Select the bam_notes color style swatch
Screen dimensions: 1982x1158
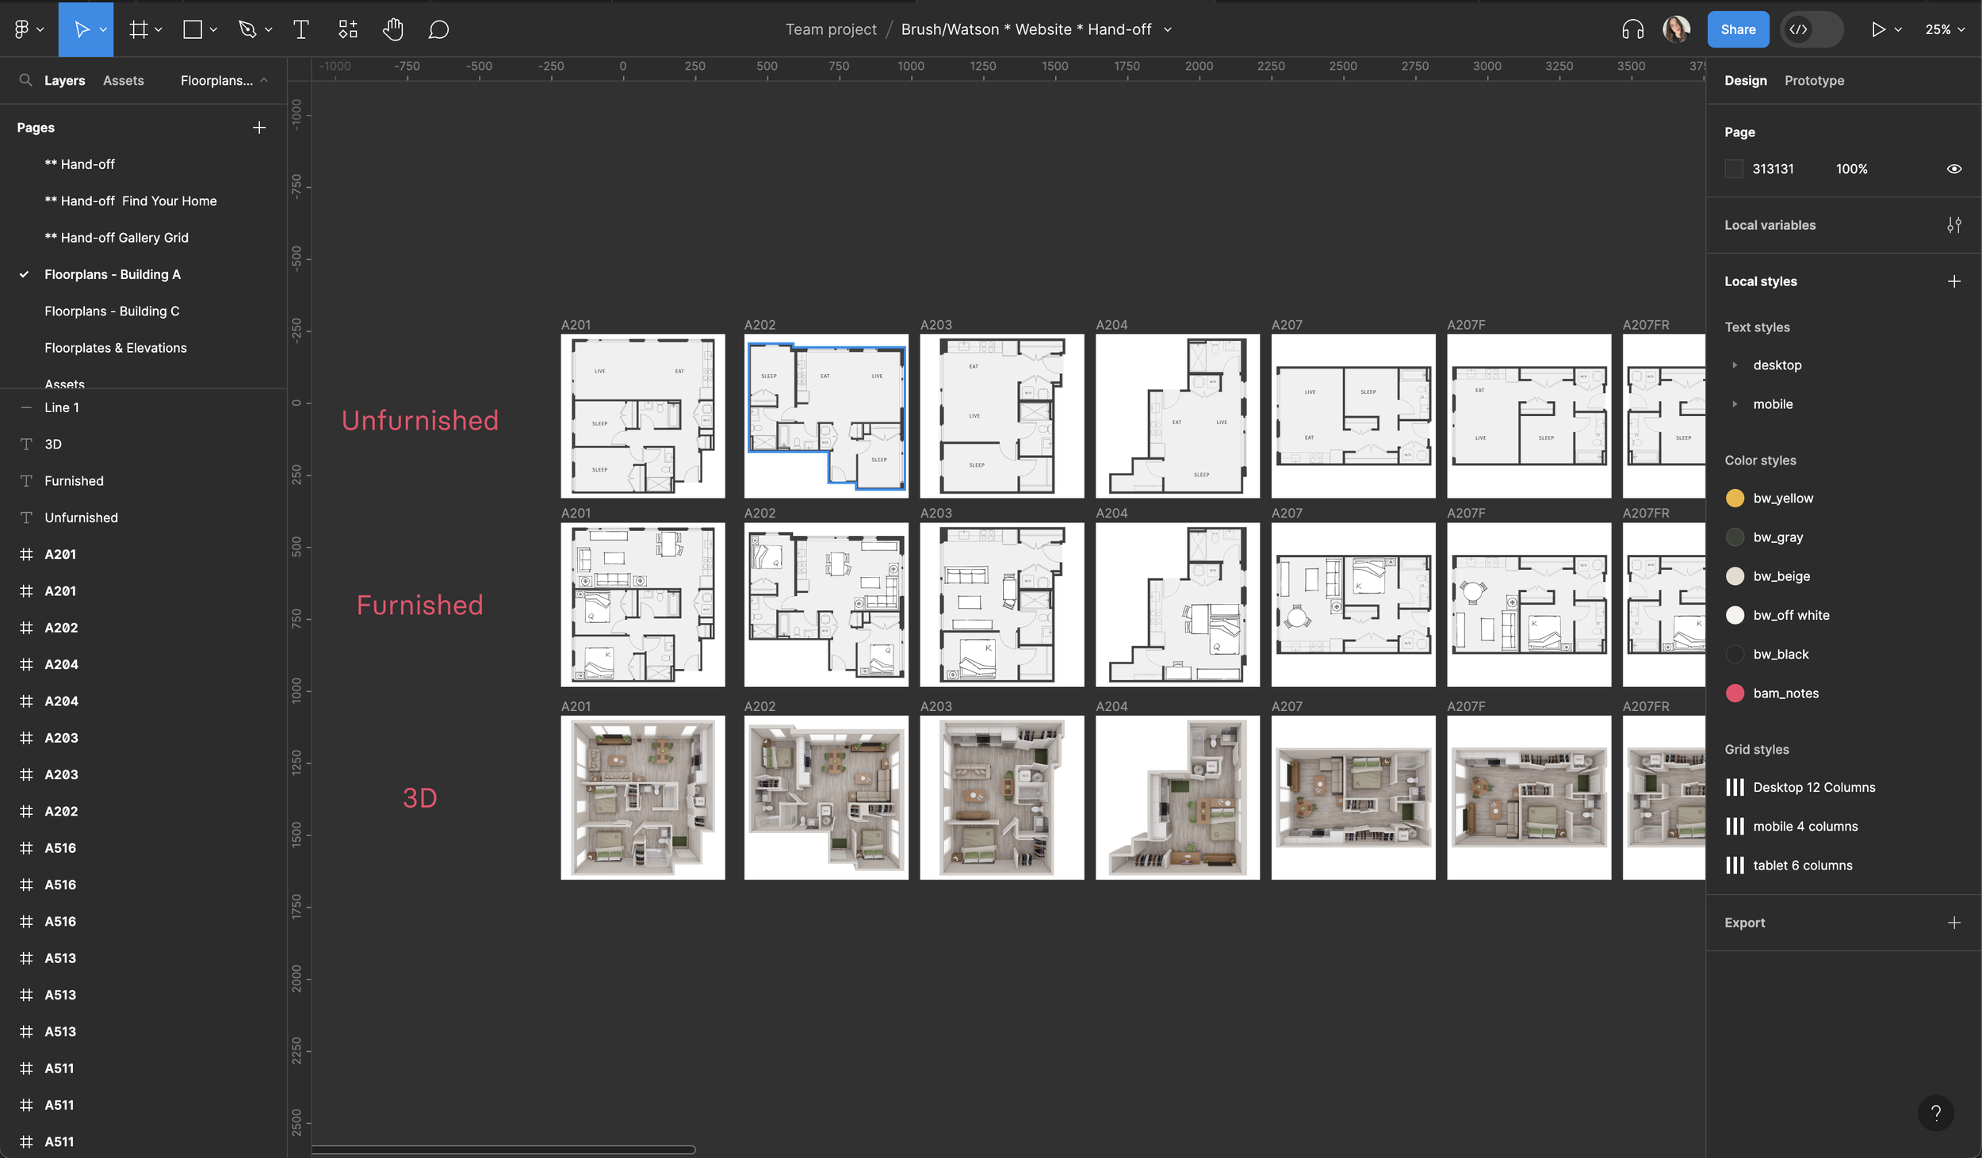[x=1735, y=694]
